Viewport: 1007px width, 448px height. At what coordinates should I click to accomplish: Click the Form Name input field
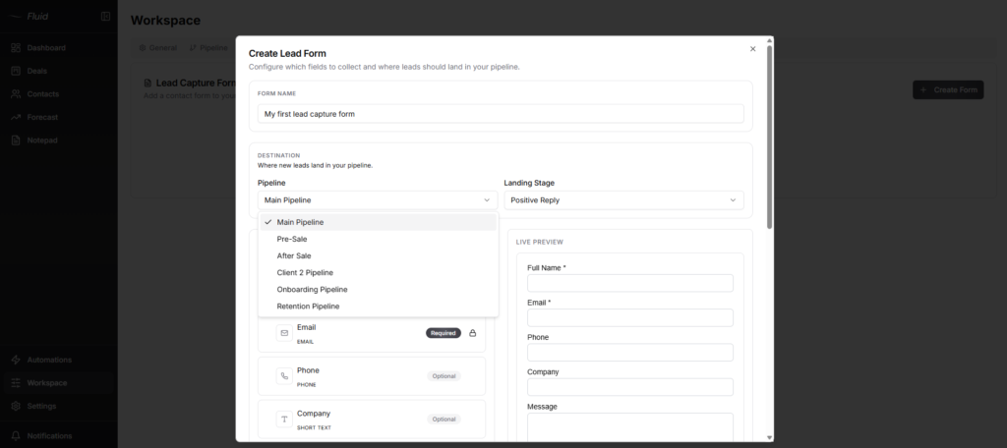[501, 114]
